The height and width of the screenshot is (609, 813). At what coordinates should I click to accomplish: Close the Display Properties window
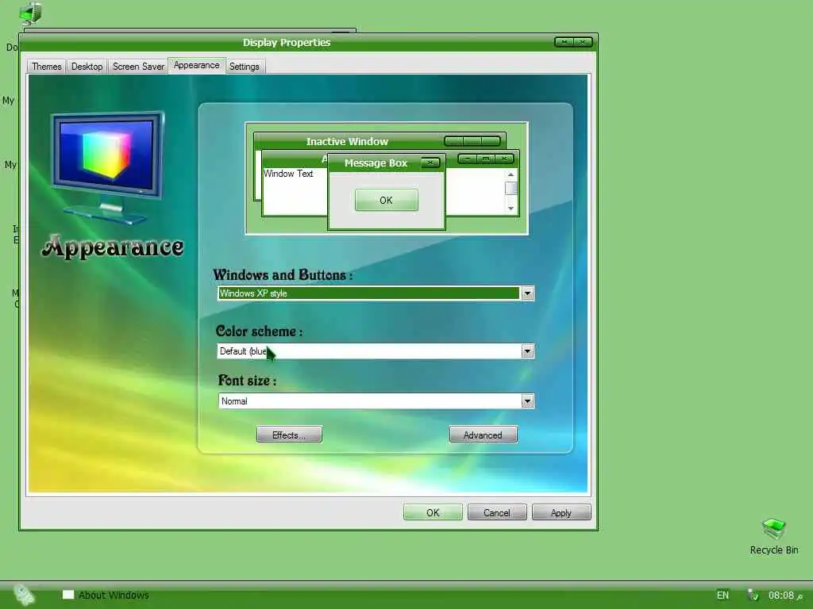click(x=583, y=42)
